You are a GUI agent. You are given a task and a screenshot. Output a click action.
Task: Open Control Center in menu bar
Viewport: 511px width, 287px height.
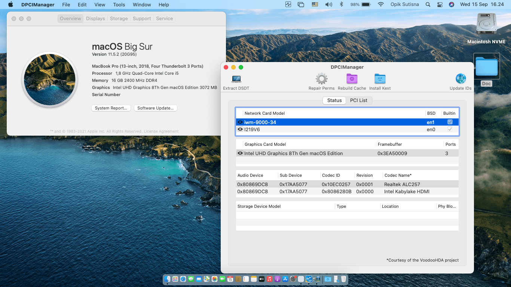tap(440, 4)
